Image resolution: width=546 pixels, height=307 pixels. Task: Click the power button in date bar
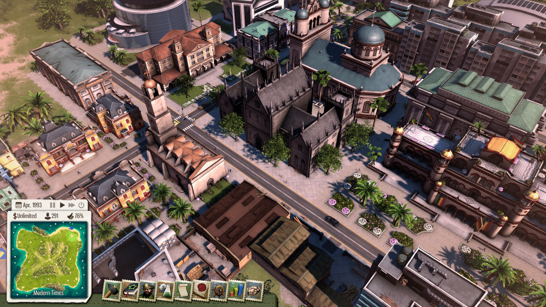81,205
